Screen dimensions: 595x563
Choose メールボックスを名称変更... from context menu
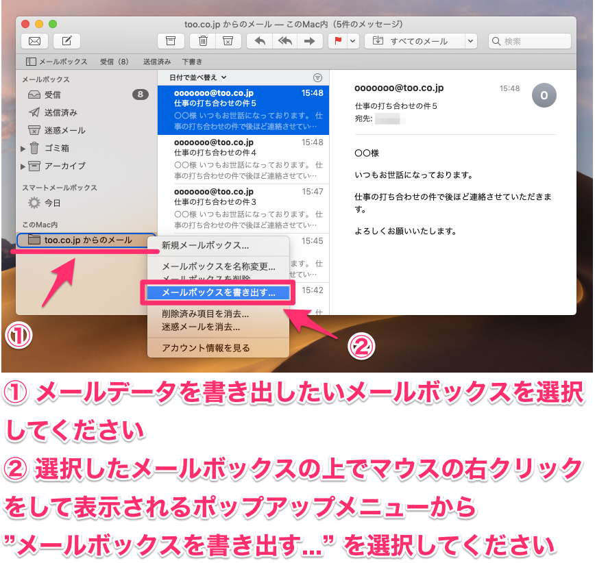[x=218, y=266]
